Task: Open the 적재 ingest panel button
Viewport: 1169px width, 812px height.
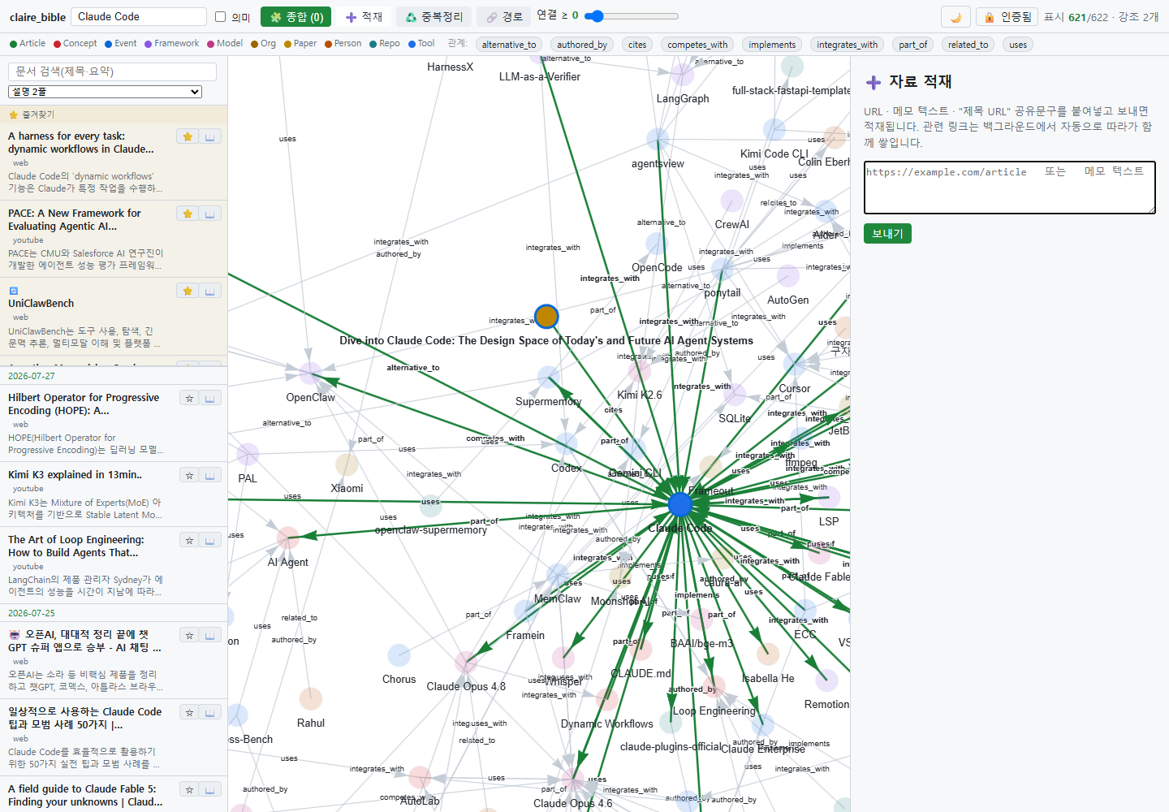Action: click(365, 17)
